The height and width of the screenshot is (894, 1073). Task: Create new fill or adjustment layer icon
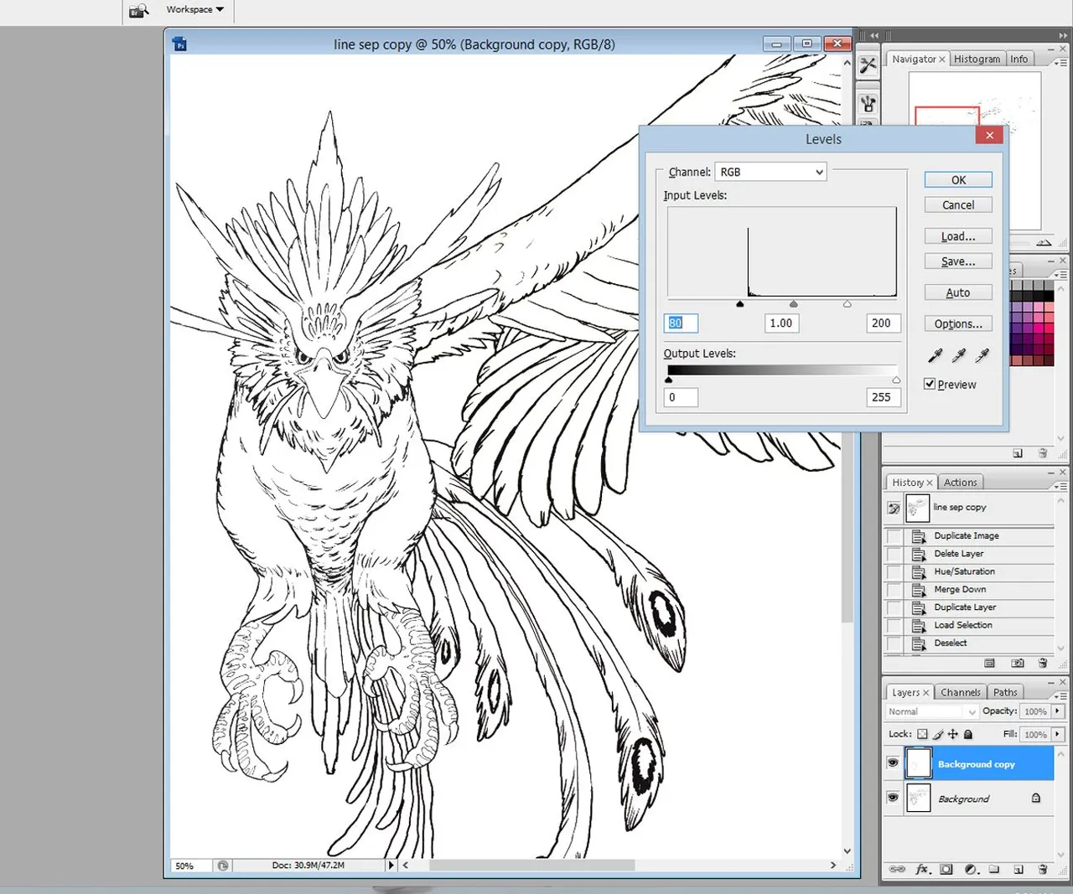click(x=971, y=870)
